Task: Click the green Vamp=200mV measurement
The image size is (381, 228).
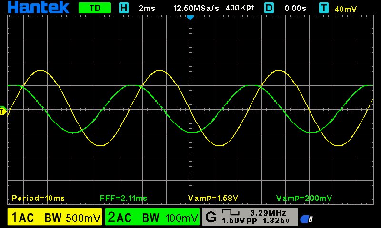Action: click(x=304, y=198)
